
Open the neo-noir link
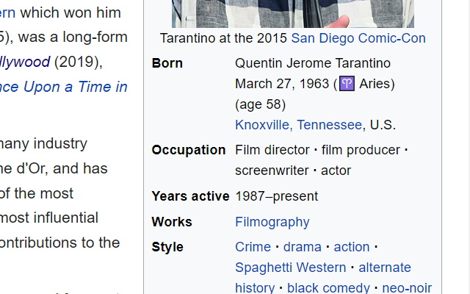pos(407,287)
